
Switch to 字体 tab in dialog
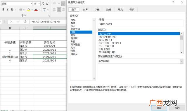97,10
